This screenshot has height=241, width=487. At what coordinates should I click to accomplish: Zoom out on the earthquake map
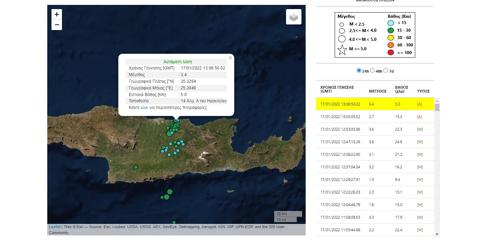tap(57, 25)
